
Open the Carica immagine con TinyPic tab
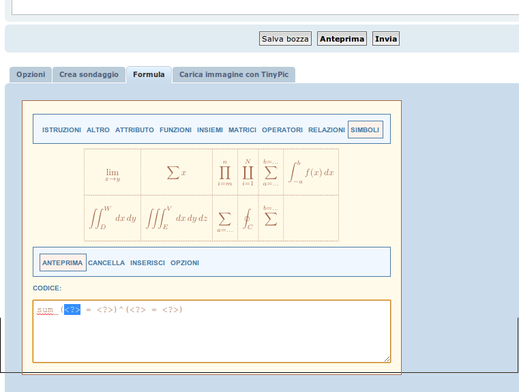[x=233, y=74]
